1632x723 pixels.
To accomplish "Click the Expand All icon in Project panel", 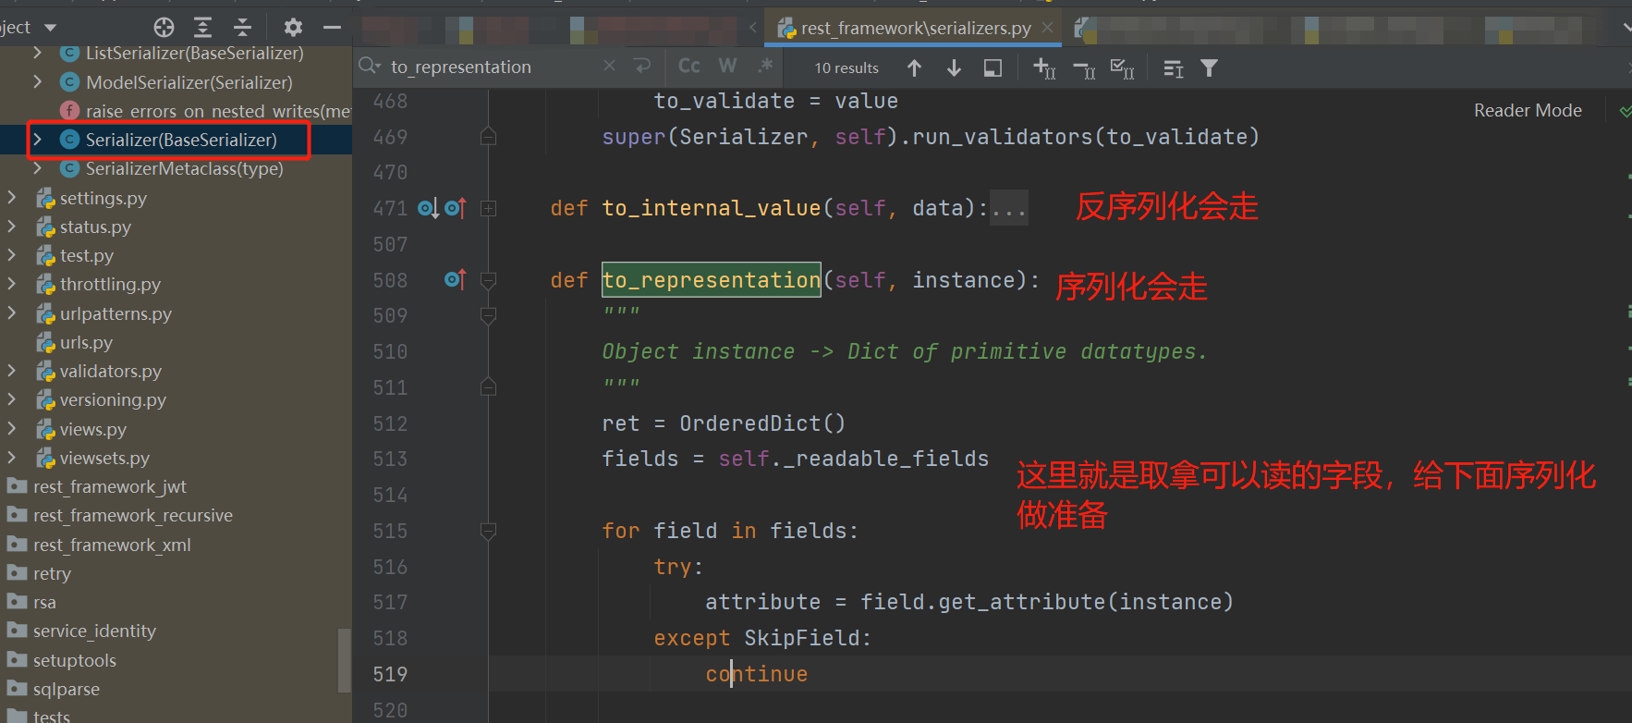I will click(x=202, y=27).
